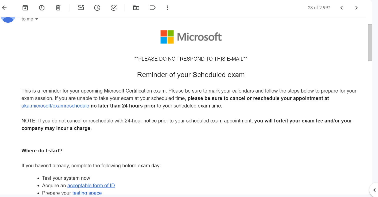
Task: Open the Labels icon
Action: click(153, 8)
